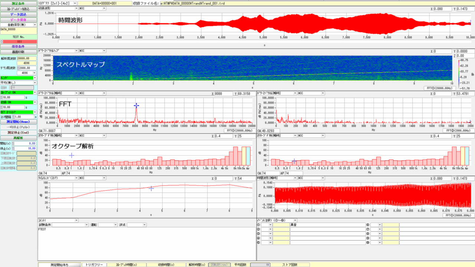The image size is (475, 267).
Task: Toggle the スループット ON dropdown
Action: click(18, 92)
